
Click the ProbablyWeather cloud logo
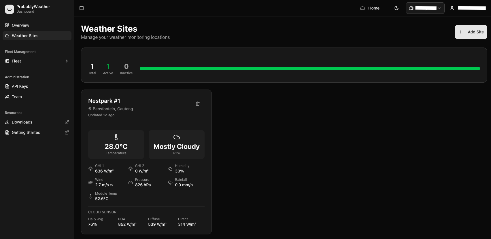click(10, 9)
